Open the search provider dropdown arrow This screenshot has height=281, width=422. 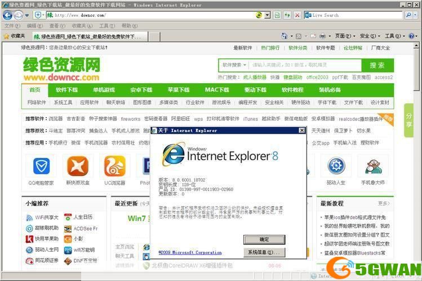416,15
